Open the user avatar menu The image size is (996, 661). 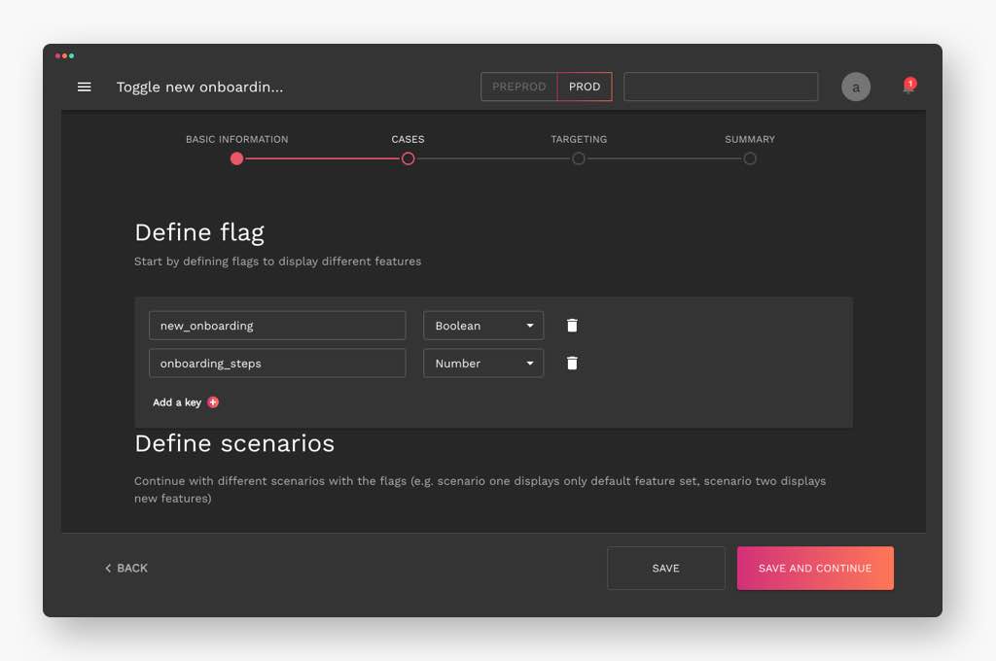pyautogui.click(x=856, y=87)
